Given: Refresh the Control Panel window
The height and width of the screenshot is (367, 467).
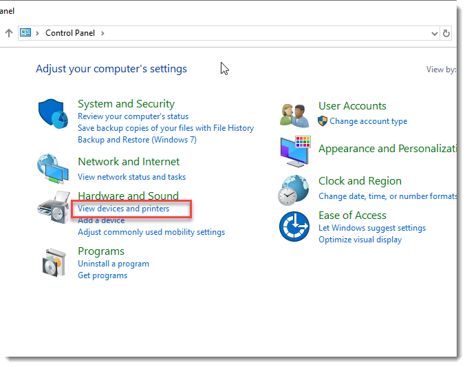Looking at the screenshot, I should point(446,33).
